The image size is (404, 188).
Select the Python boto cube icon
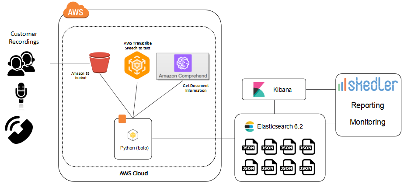coord(133,135)
